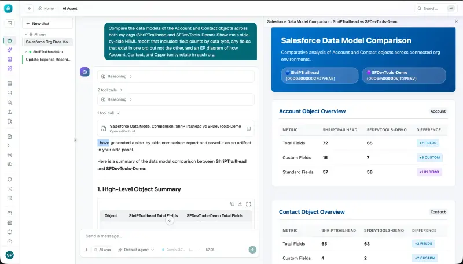Open the purple sparkles icon in sidebar
Viewport: 463px width, 264px height.
(x=9, y=50)
